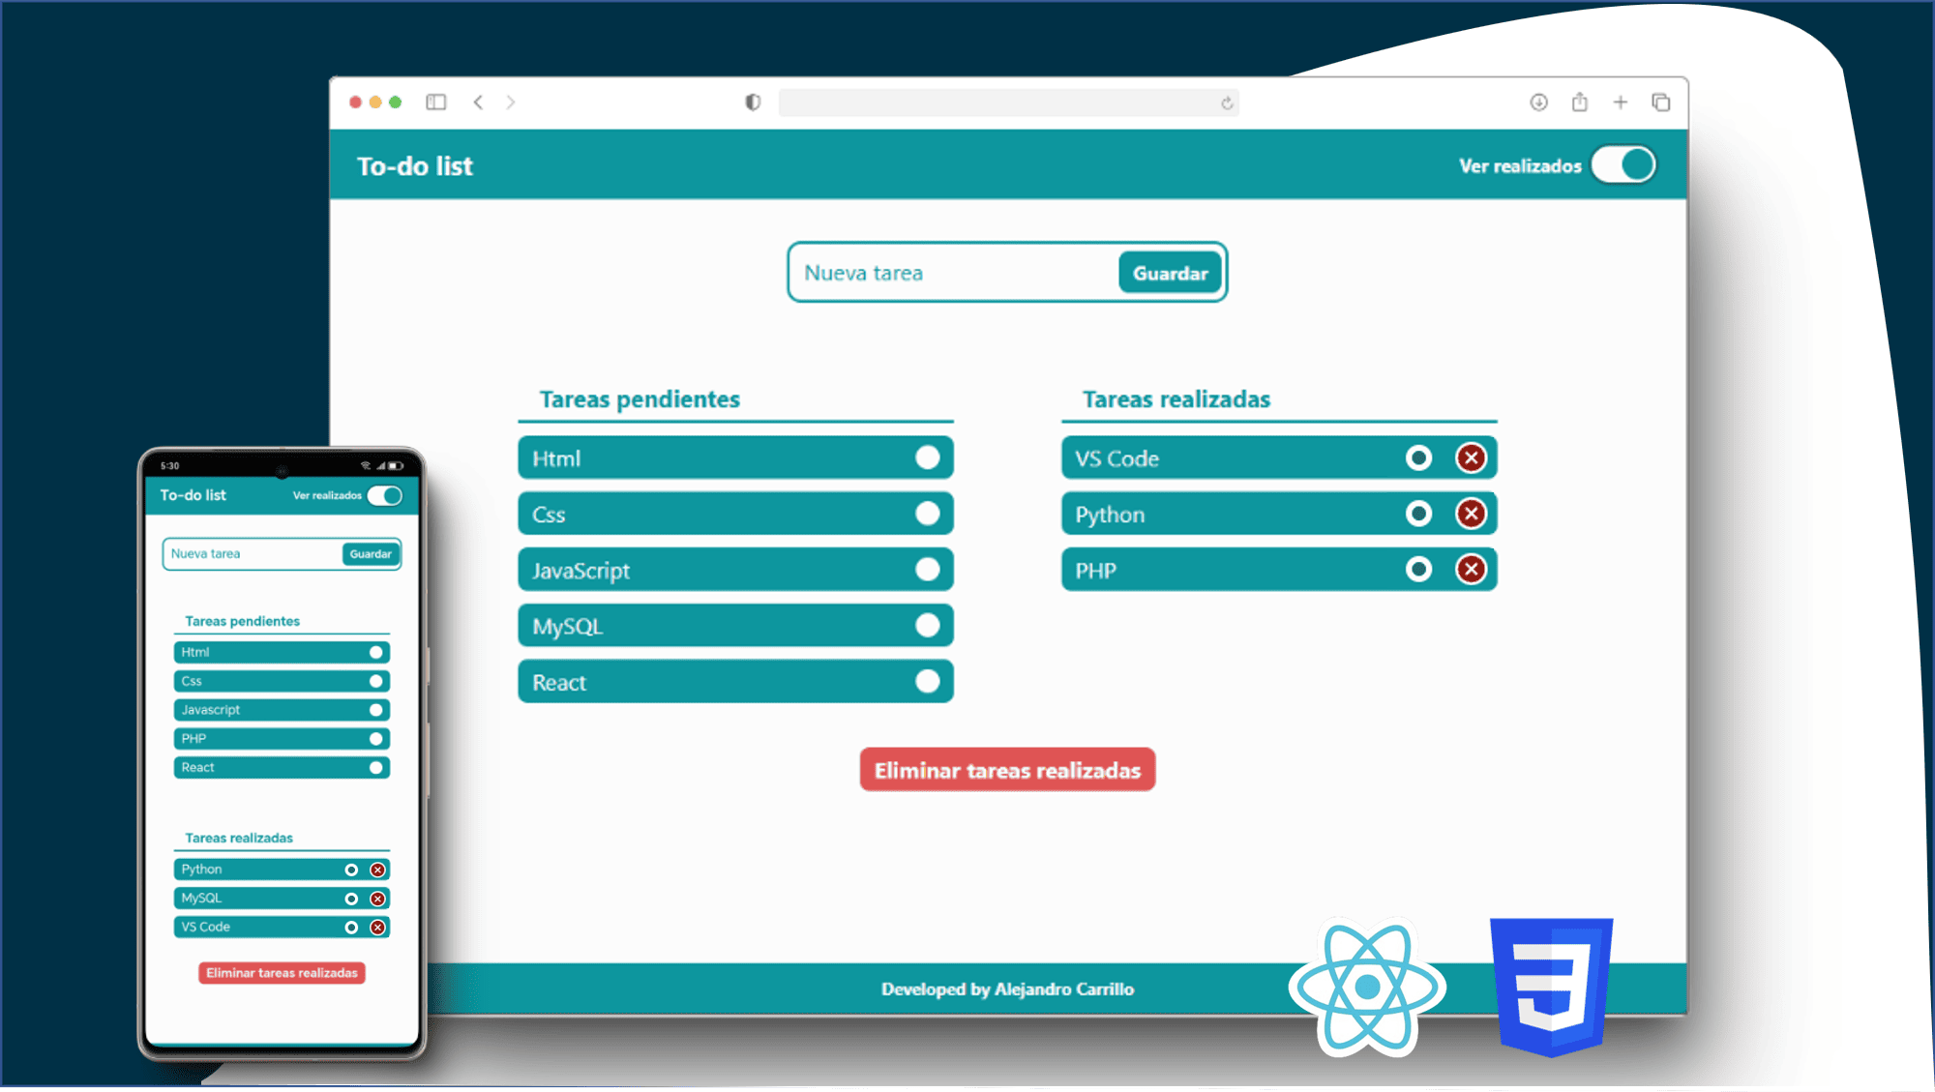The image size is (1935, 1092).
Task: Open browser downloads icon
Action: pos(1538,103)
